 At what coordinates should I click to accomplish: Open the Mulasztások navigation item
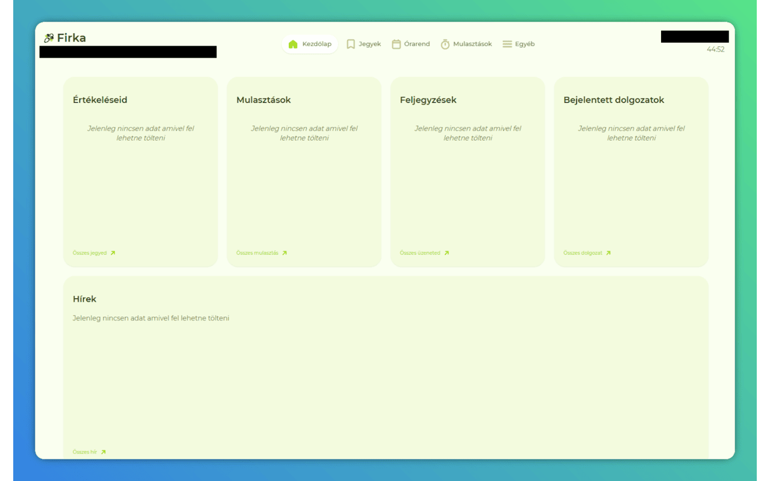466,44
